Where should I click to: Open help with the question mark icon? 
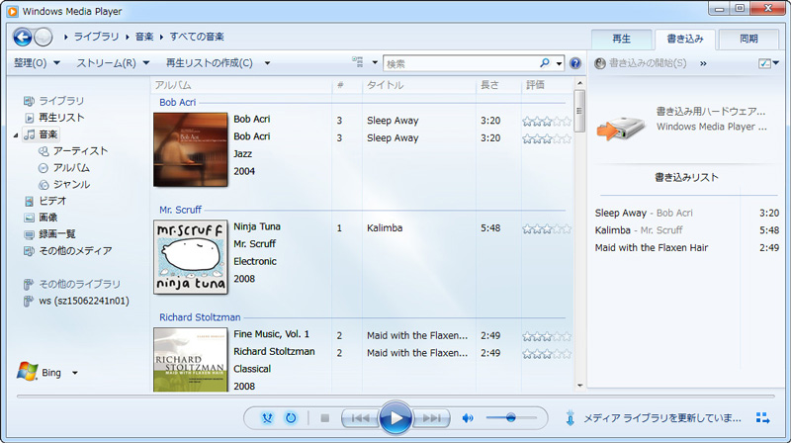tap(575, 63)
